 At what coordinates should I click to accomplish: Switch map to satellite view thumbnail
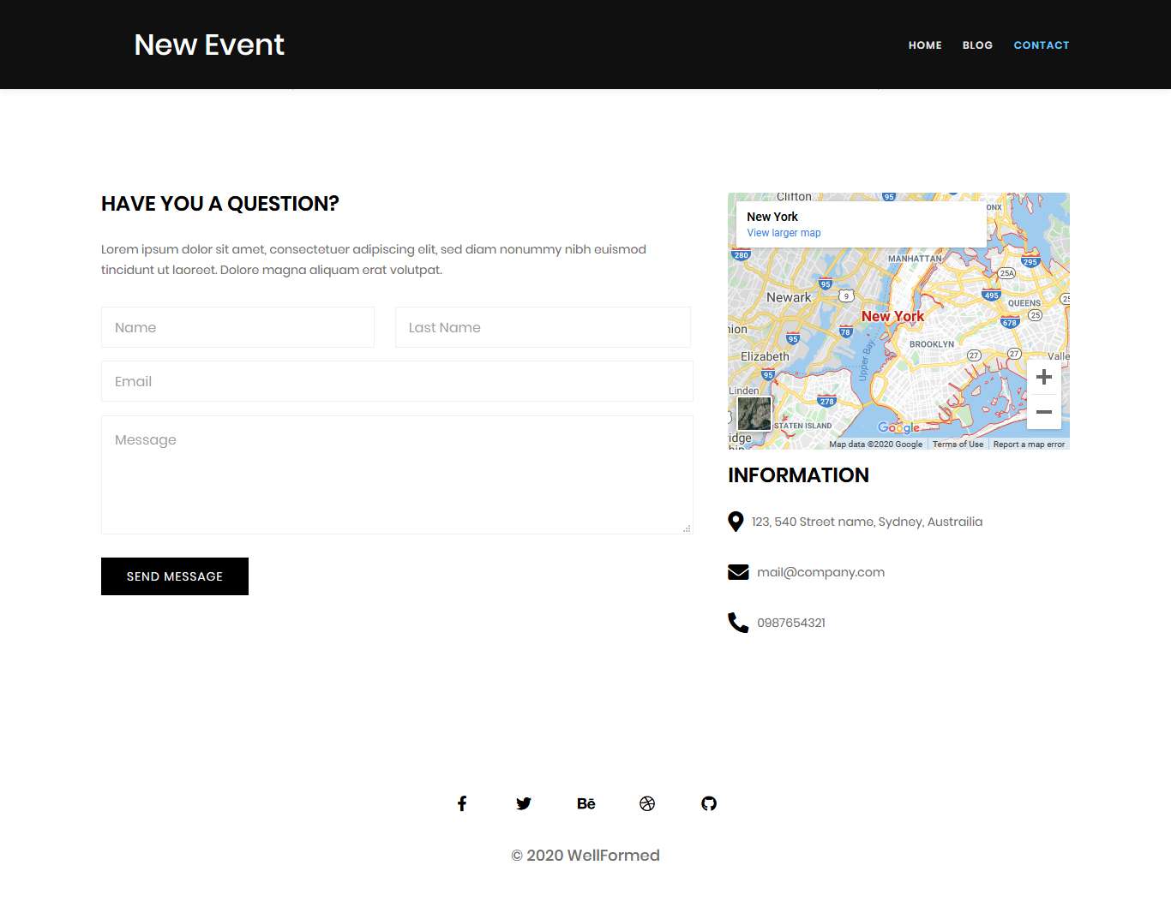(754, 414)
